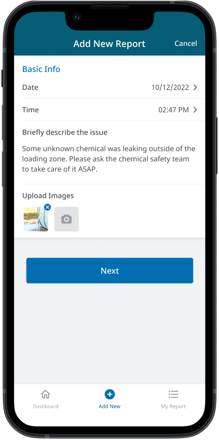
Task: Tap the Next button
Action: [x=110, y=270]
